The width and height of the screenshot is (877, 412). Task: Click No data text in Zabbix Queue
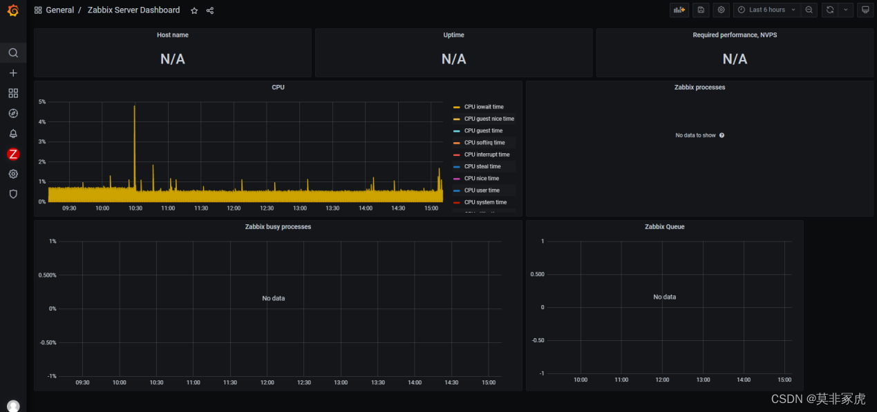[x=664, y=297]
